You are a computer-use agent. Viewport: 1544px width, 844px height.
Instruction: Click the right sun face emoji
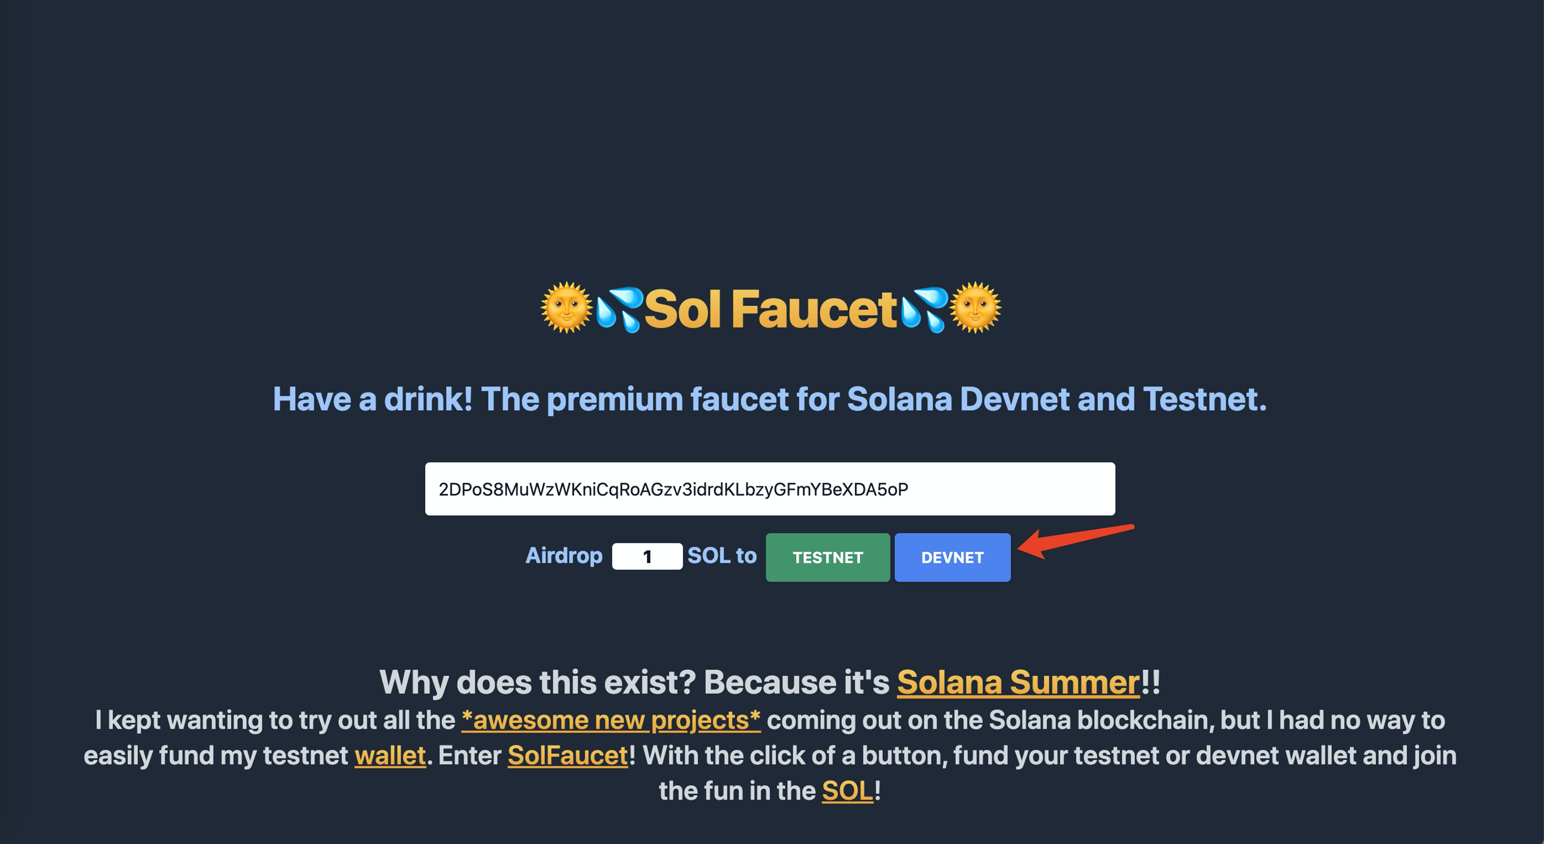tap(975, 308)
